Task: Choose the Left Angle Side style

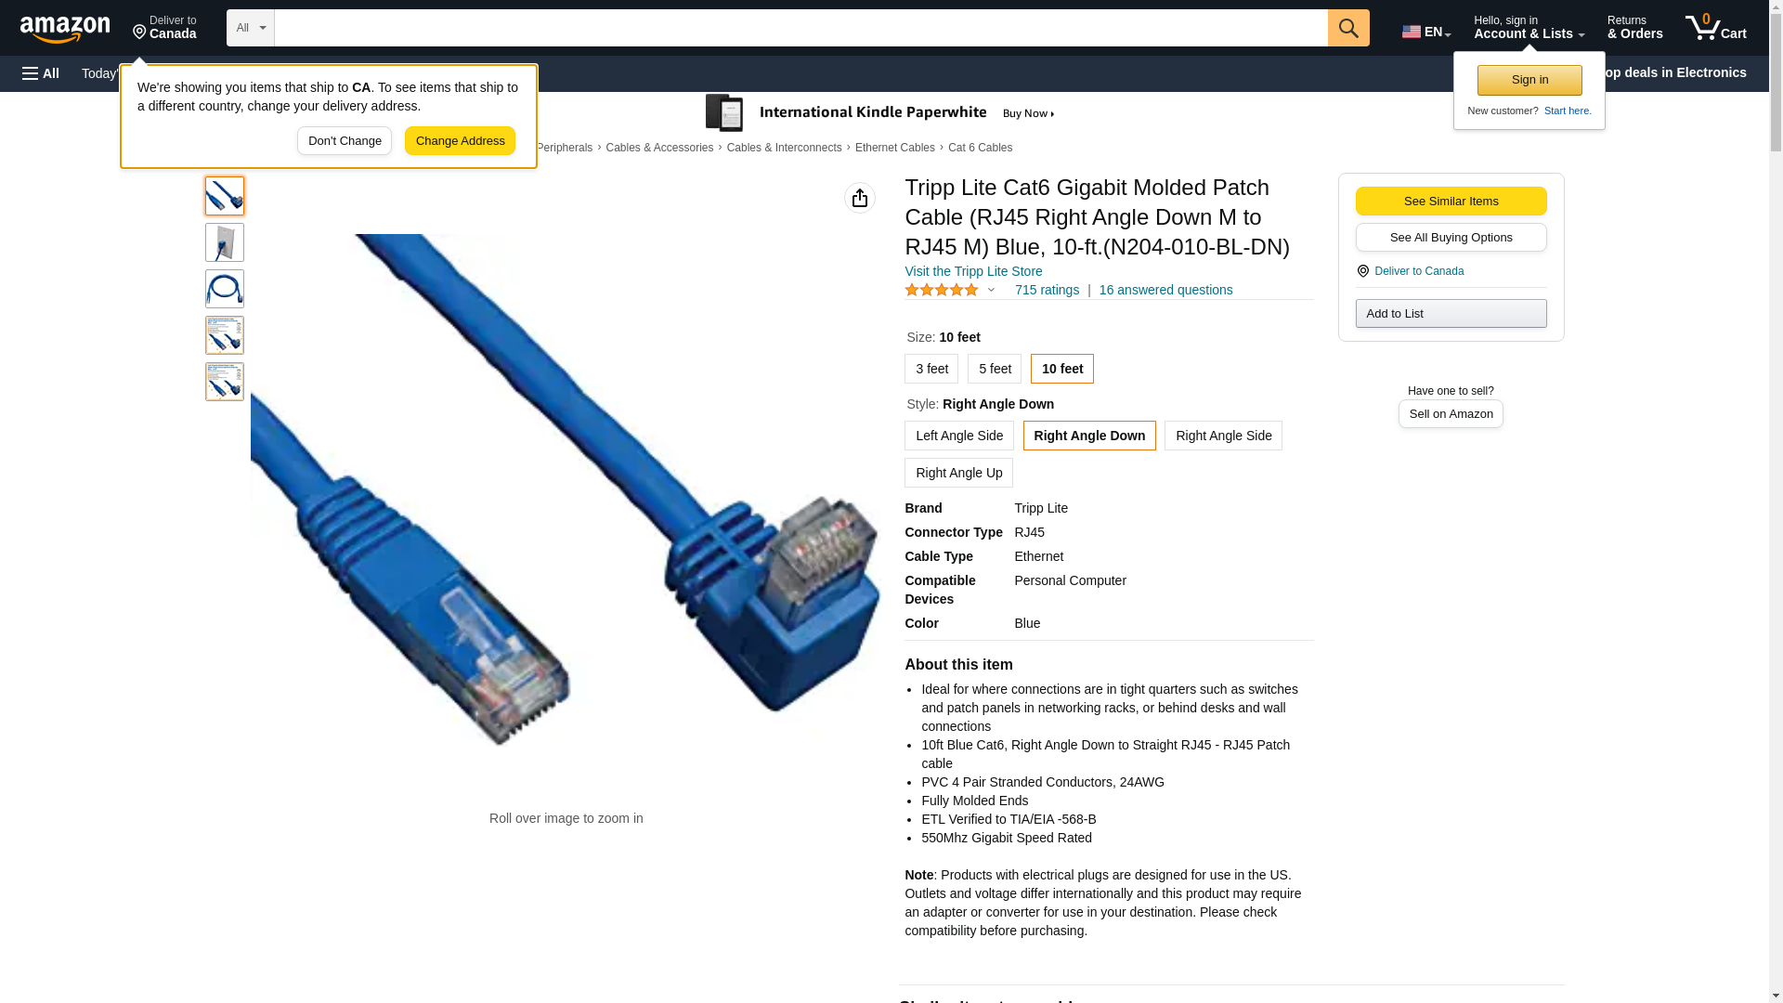Action: [x=959, y=436]
